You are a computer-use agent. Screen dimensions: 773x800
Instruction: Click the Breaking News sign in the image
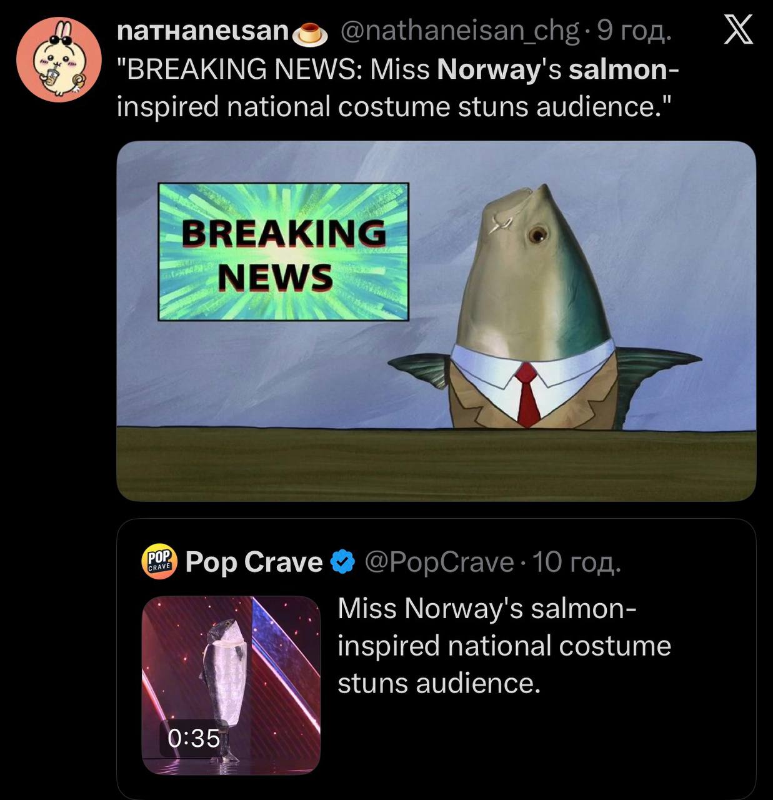tap(283, 252)
